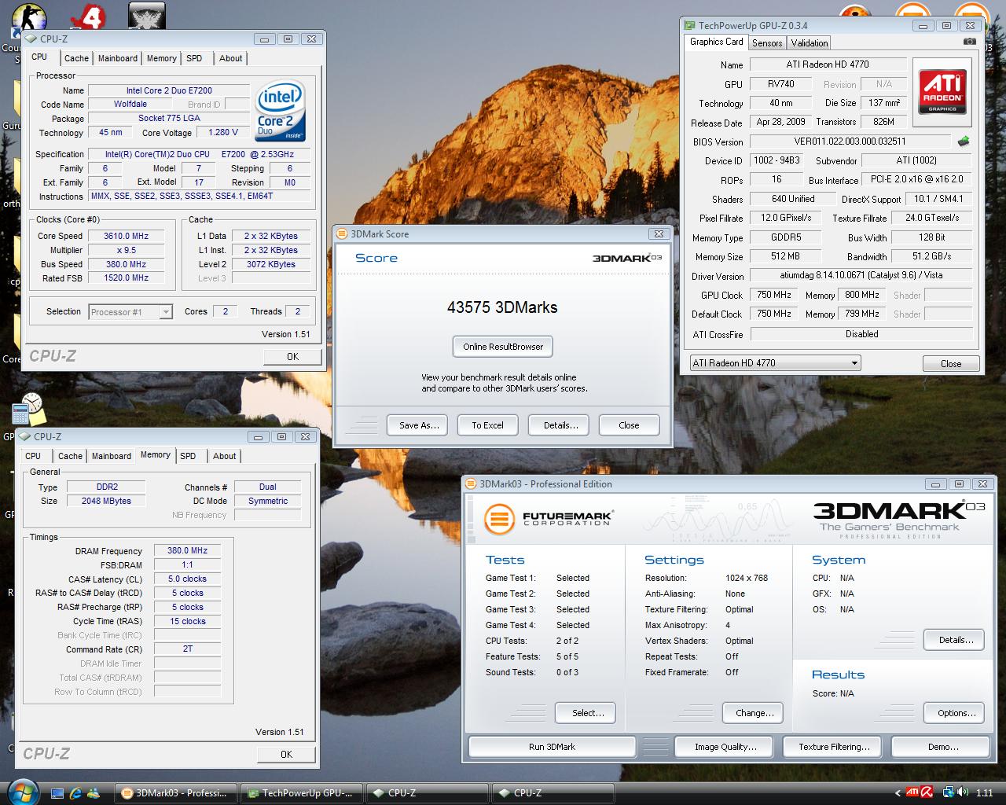Open the Windows Start orb
This screenshot has height=805, width=1006.
point(22,792)
